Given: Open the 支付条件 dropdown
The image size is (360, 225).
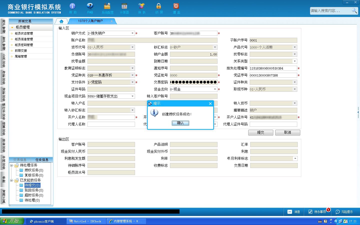Looking at the screenshot, I should (x=132, y=82).
